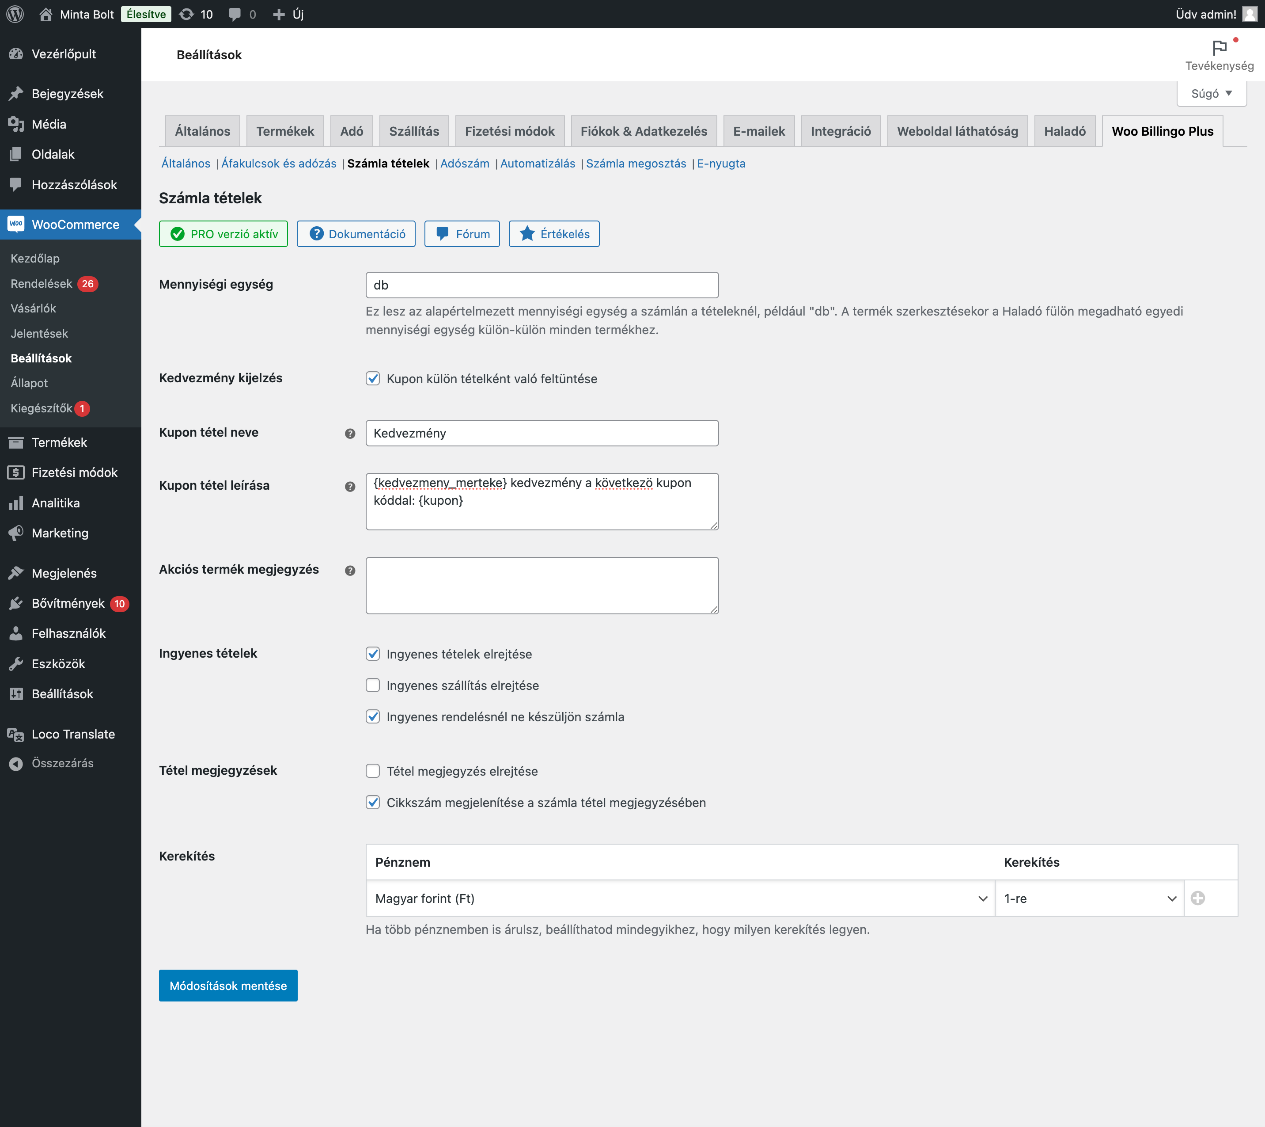This screenshot has width=1265, height=1127.
Task: Click the Élesítve badge in admin bar
Action: (x=146, y=14)
